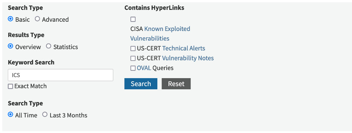Click the Advanced label text
352x133 pixels.
click(55, 19)
